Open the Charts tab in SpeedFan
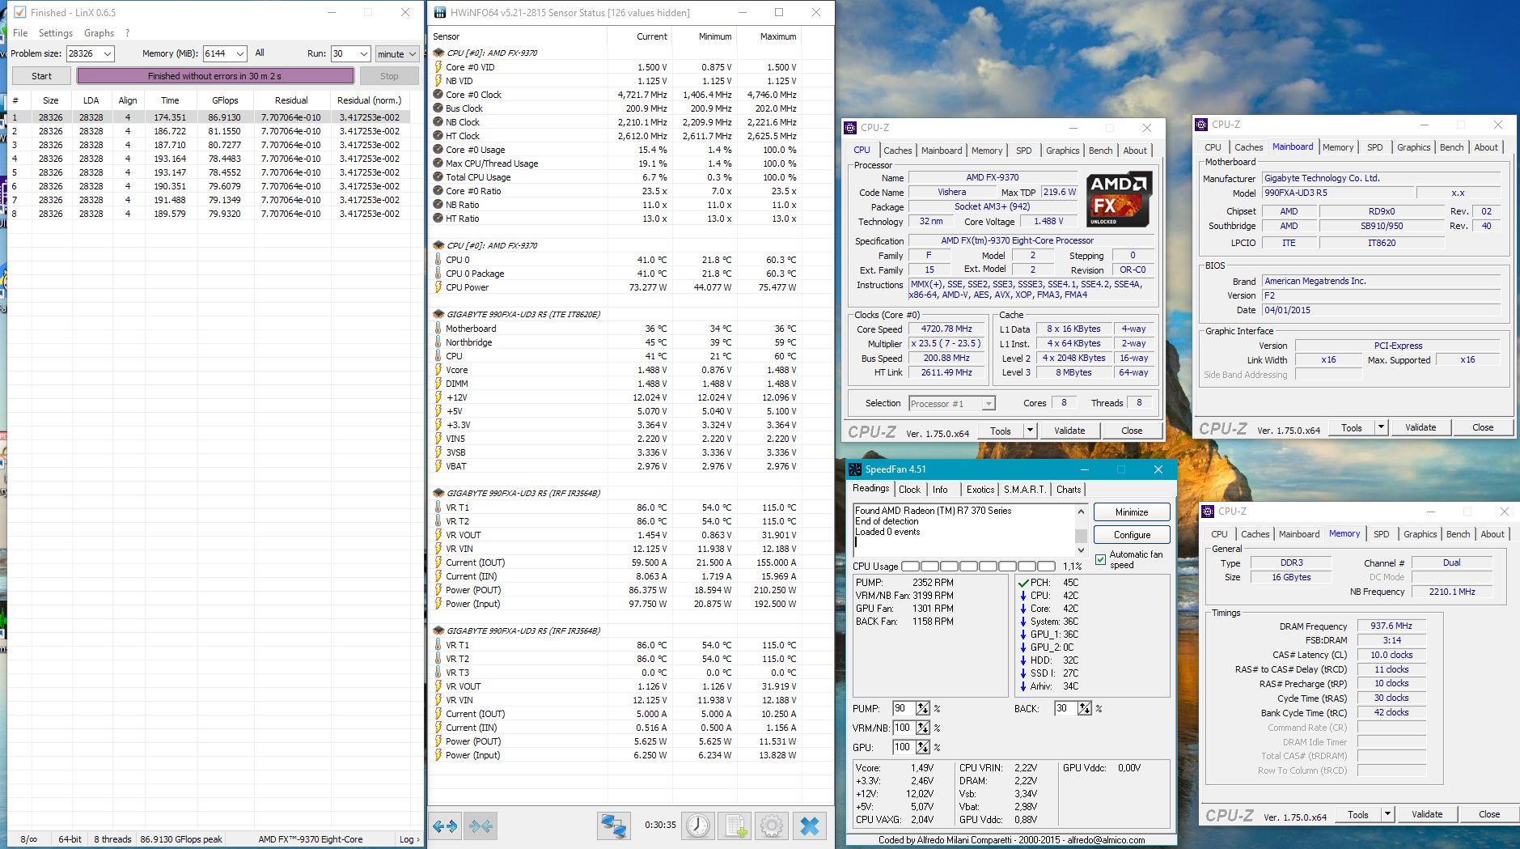The width and height of the screenshot is (1520, 849). (1069, 490)
